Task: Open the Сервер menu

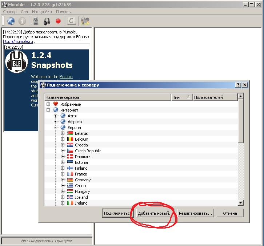Action: [10, 12]
